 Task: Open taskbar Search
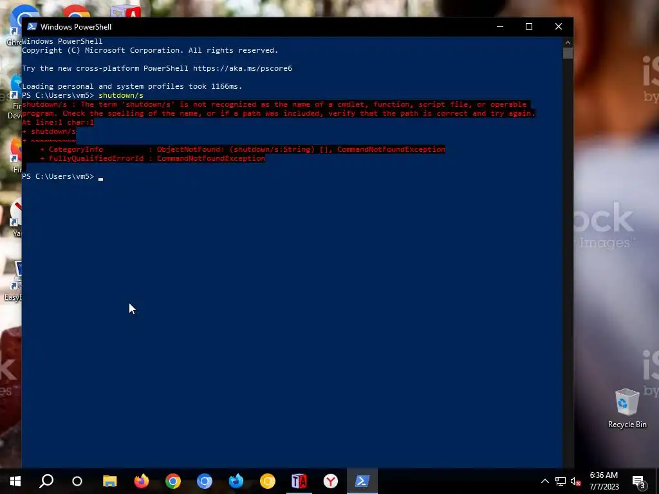pyautogui.click(x=46, y=481)
